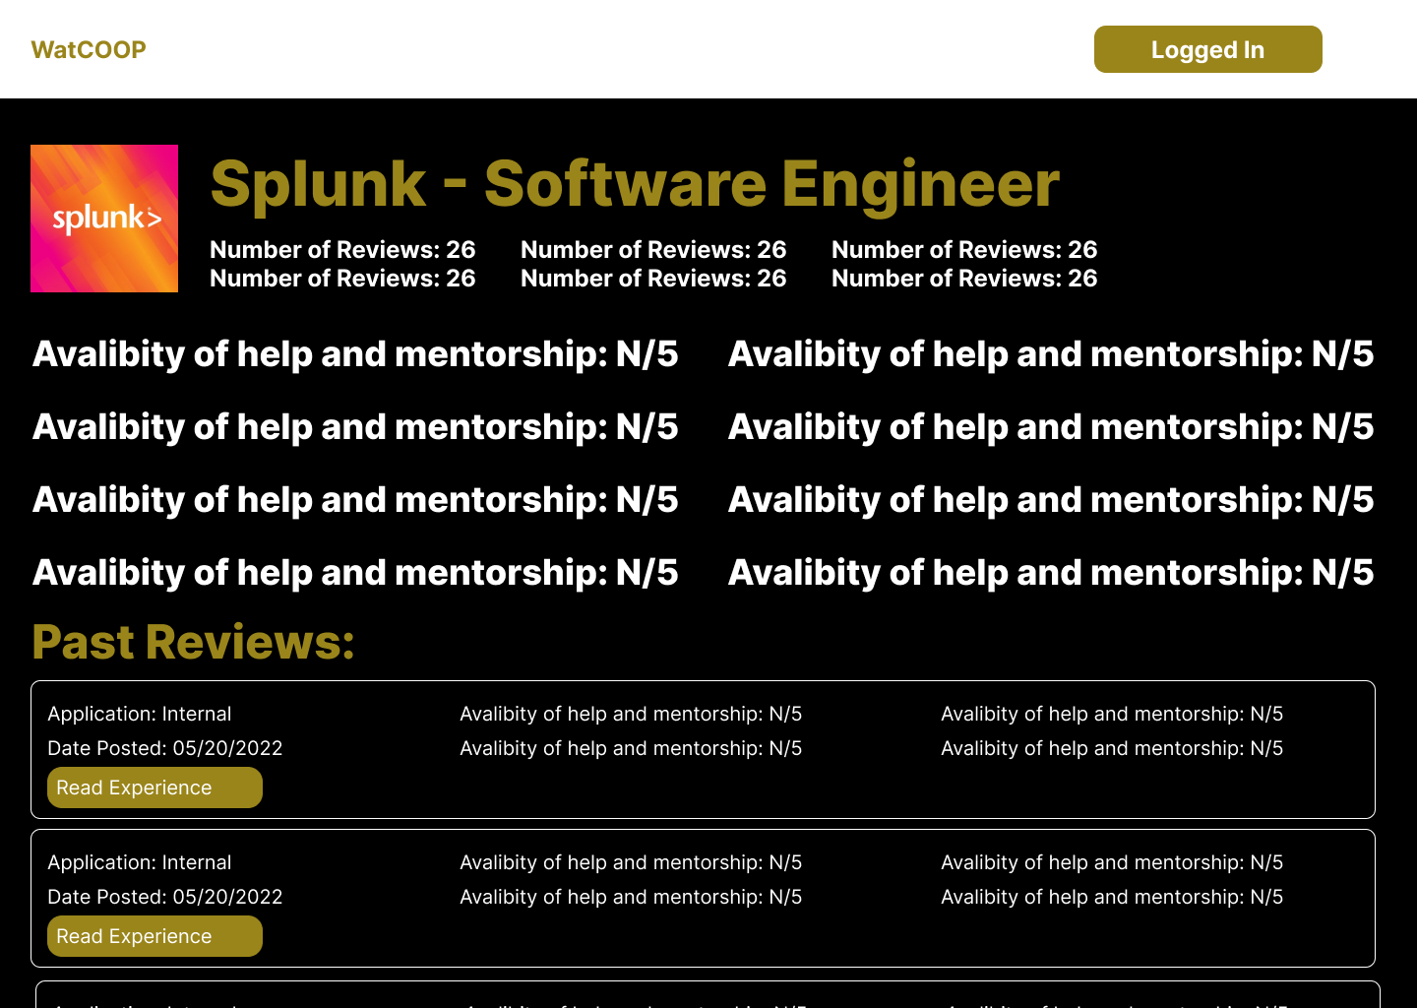Viewport: 1417px width, 1008px height.
Task: Select Application: Internal in the first review card
Action: tap(140, 714)
